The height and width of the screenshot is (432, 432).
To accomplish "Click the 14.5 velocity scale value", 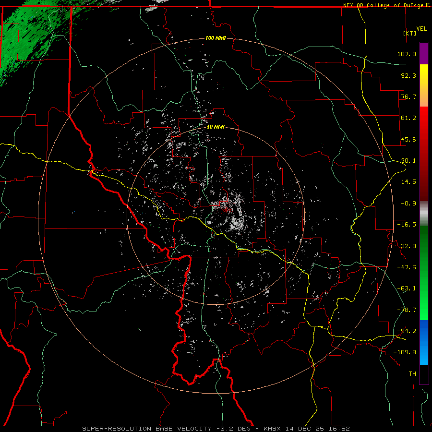I will [x=408, y=182].
